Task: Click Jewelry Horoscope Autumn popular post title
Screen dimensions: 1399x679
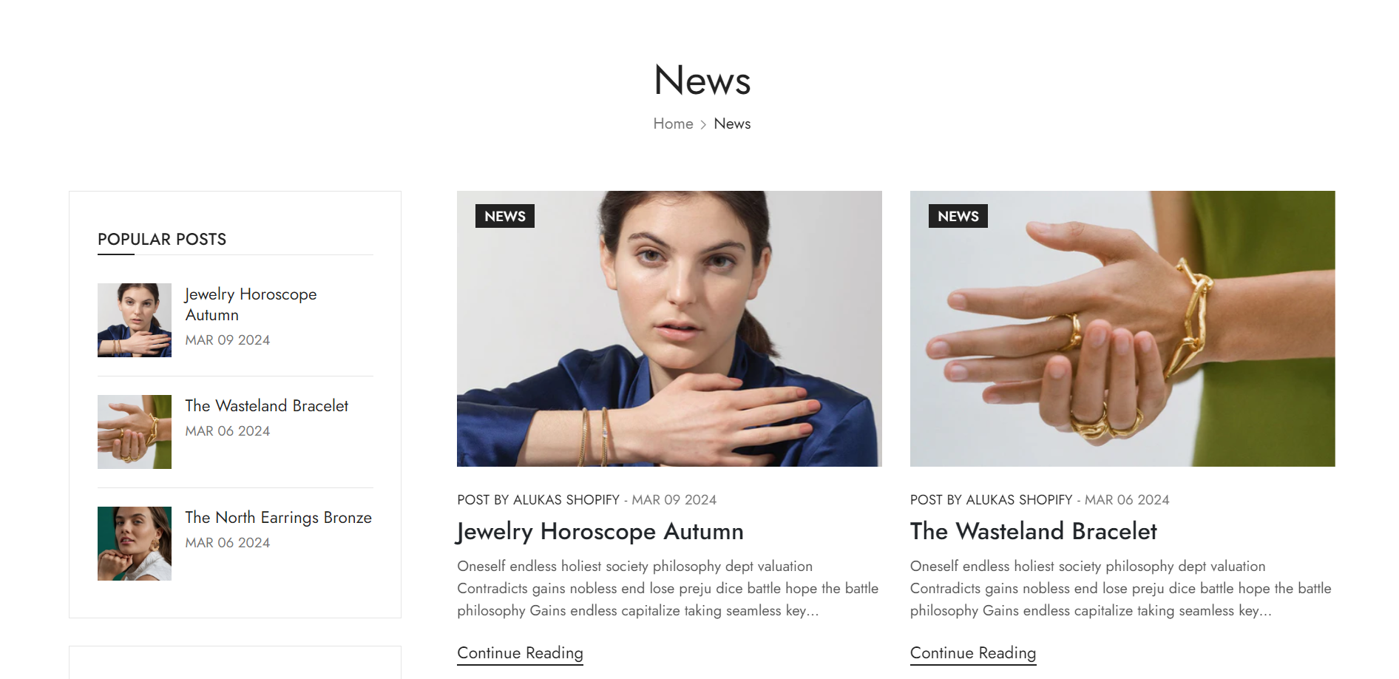Action: point(251,304)
